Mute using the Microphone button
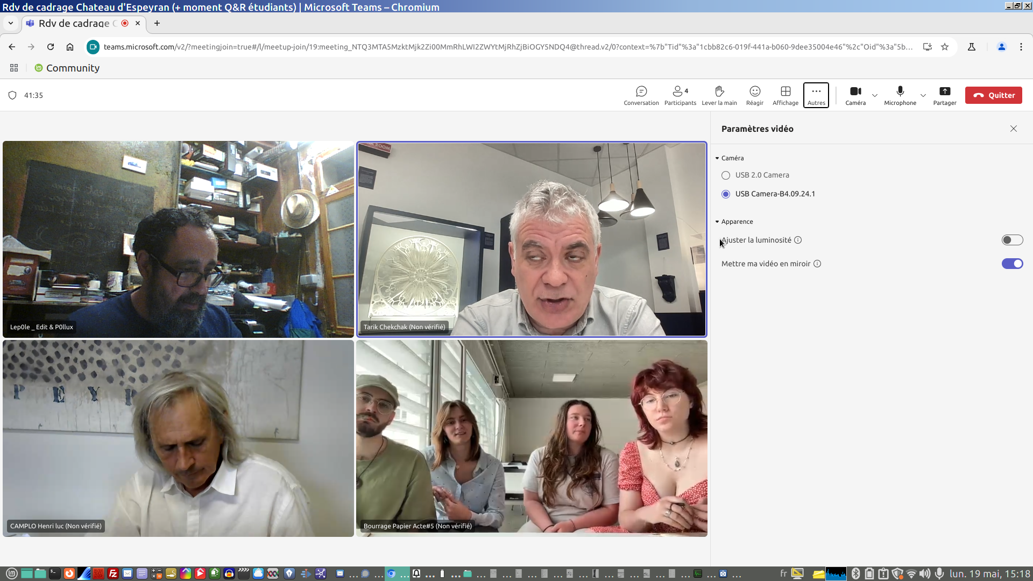This screenshot has width=1033, height=581. (900, 95)
